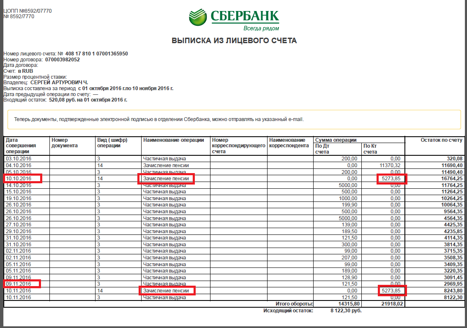Viewport: 467px width, 328px height.
Task: Click 'Номер корреспондирующего счета' column header
Action: pyautogui.click(x=238, y=146)
